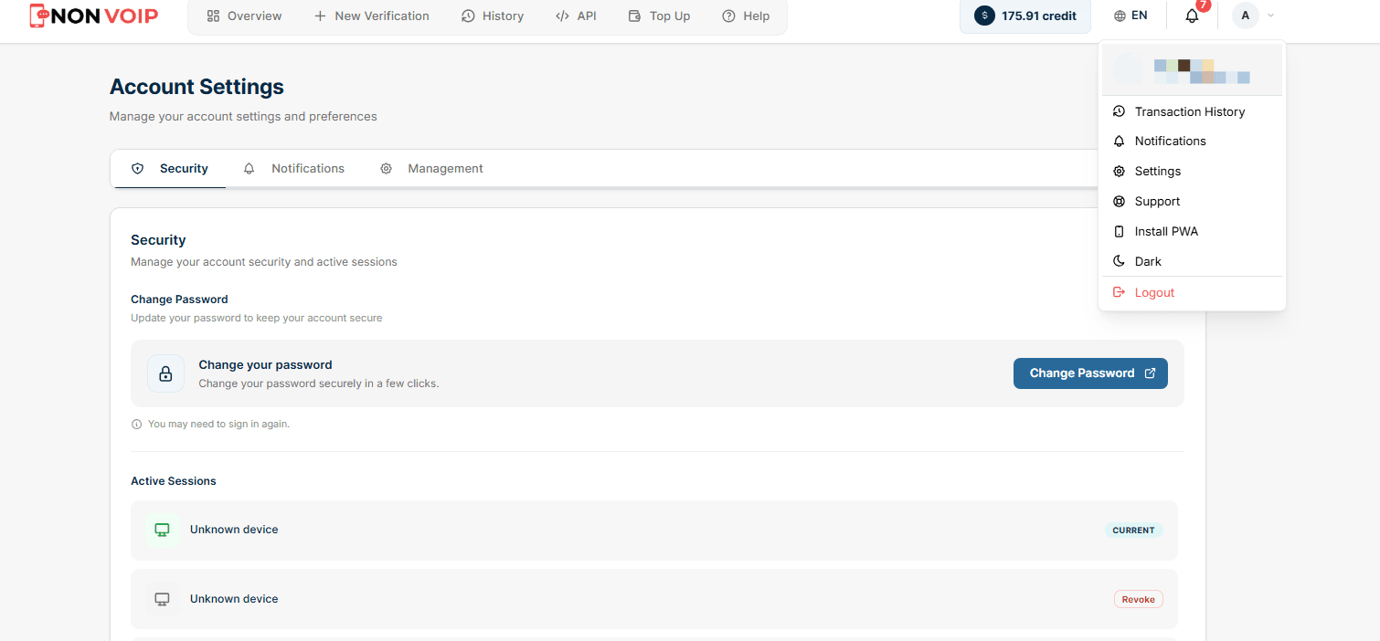This screenshot has height=641, width=1380.
Task: Click the gear icon beside Settings
Action: click(x=1119, y=171)
